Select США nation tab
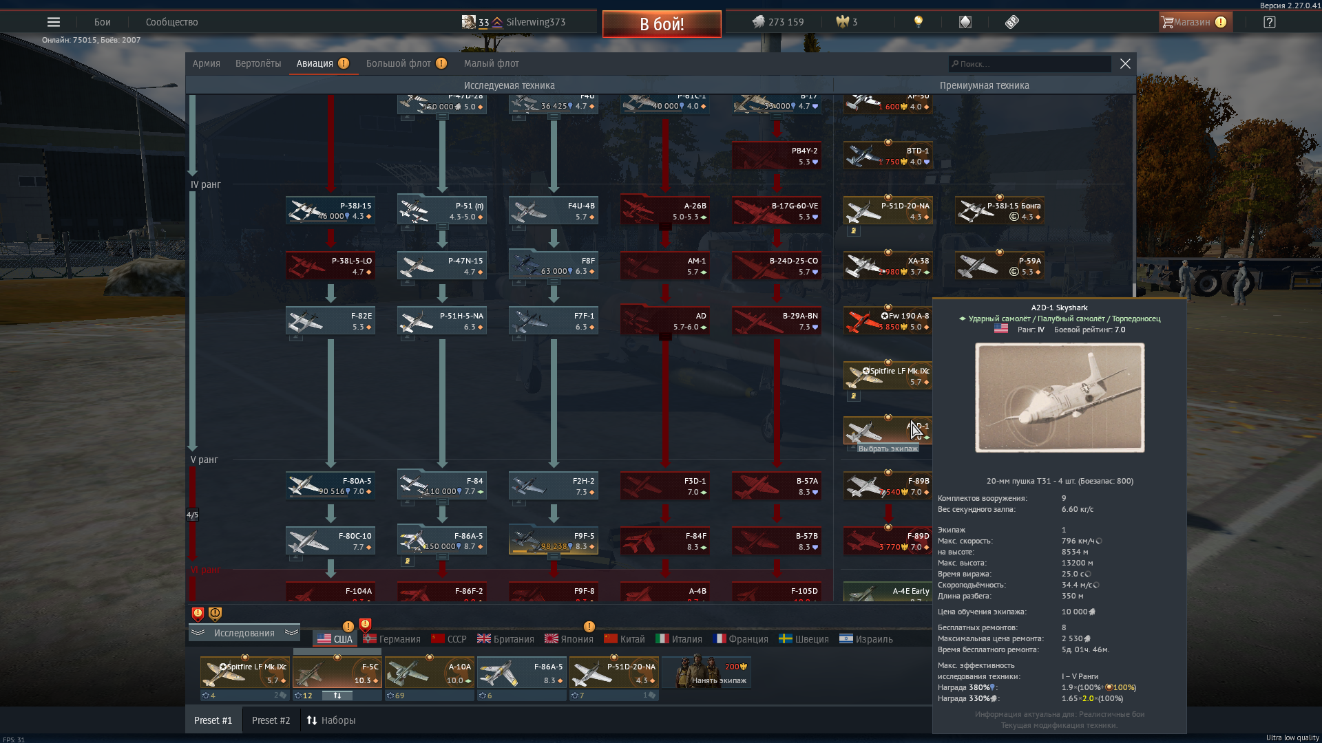This screenshot has width=1322, height=743. [335, 639]
